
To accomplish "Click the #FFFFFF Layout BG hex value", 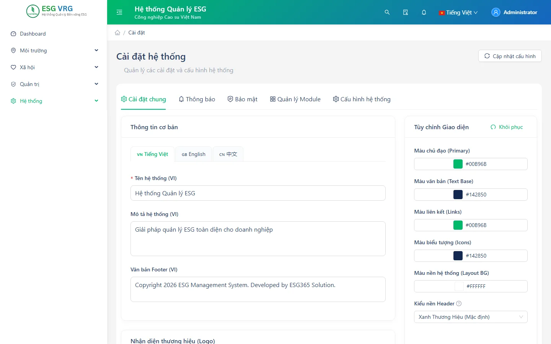I will click(476, 286).
